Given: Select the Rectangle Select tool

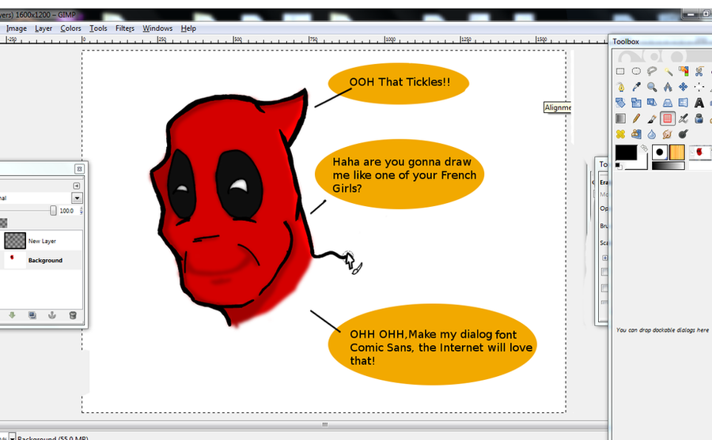Looking at the screenshot, I should pyautogui.click(x=620, y=71).
